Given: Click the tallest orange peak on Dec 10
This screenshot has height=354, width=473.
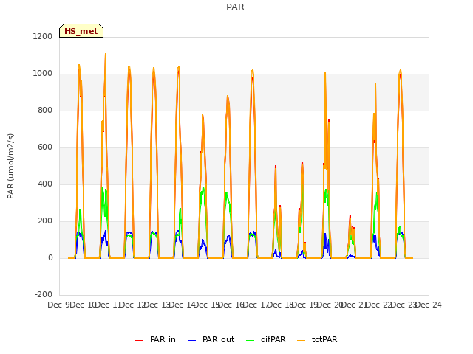Looking at the screenshot, I should (x=106, y=54).
